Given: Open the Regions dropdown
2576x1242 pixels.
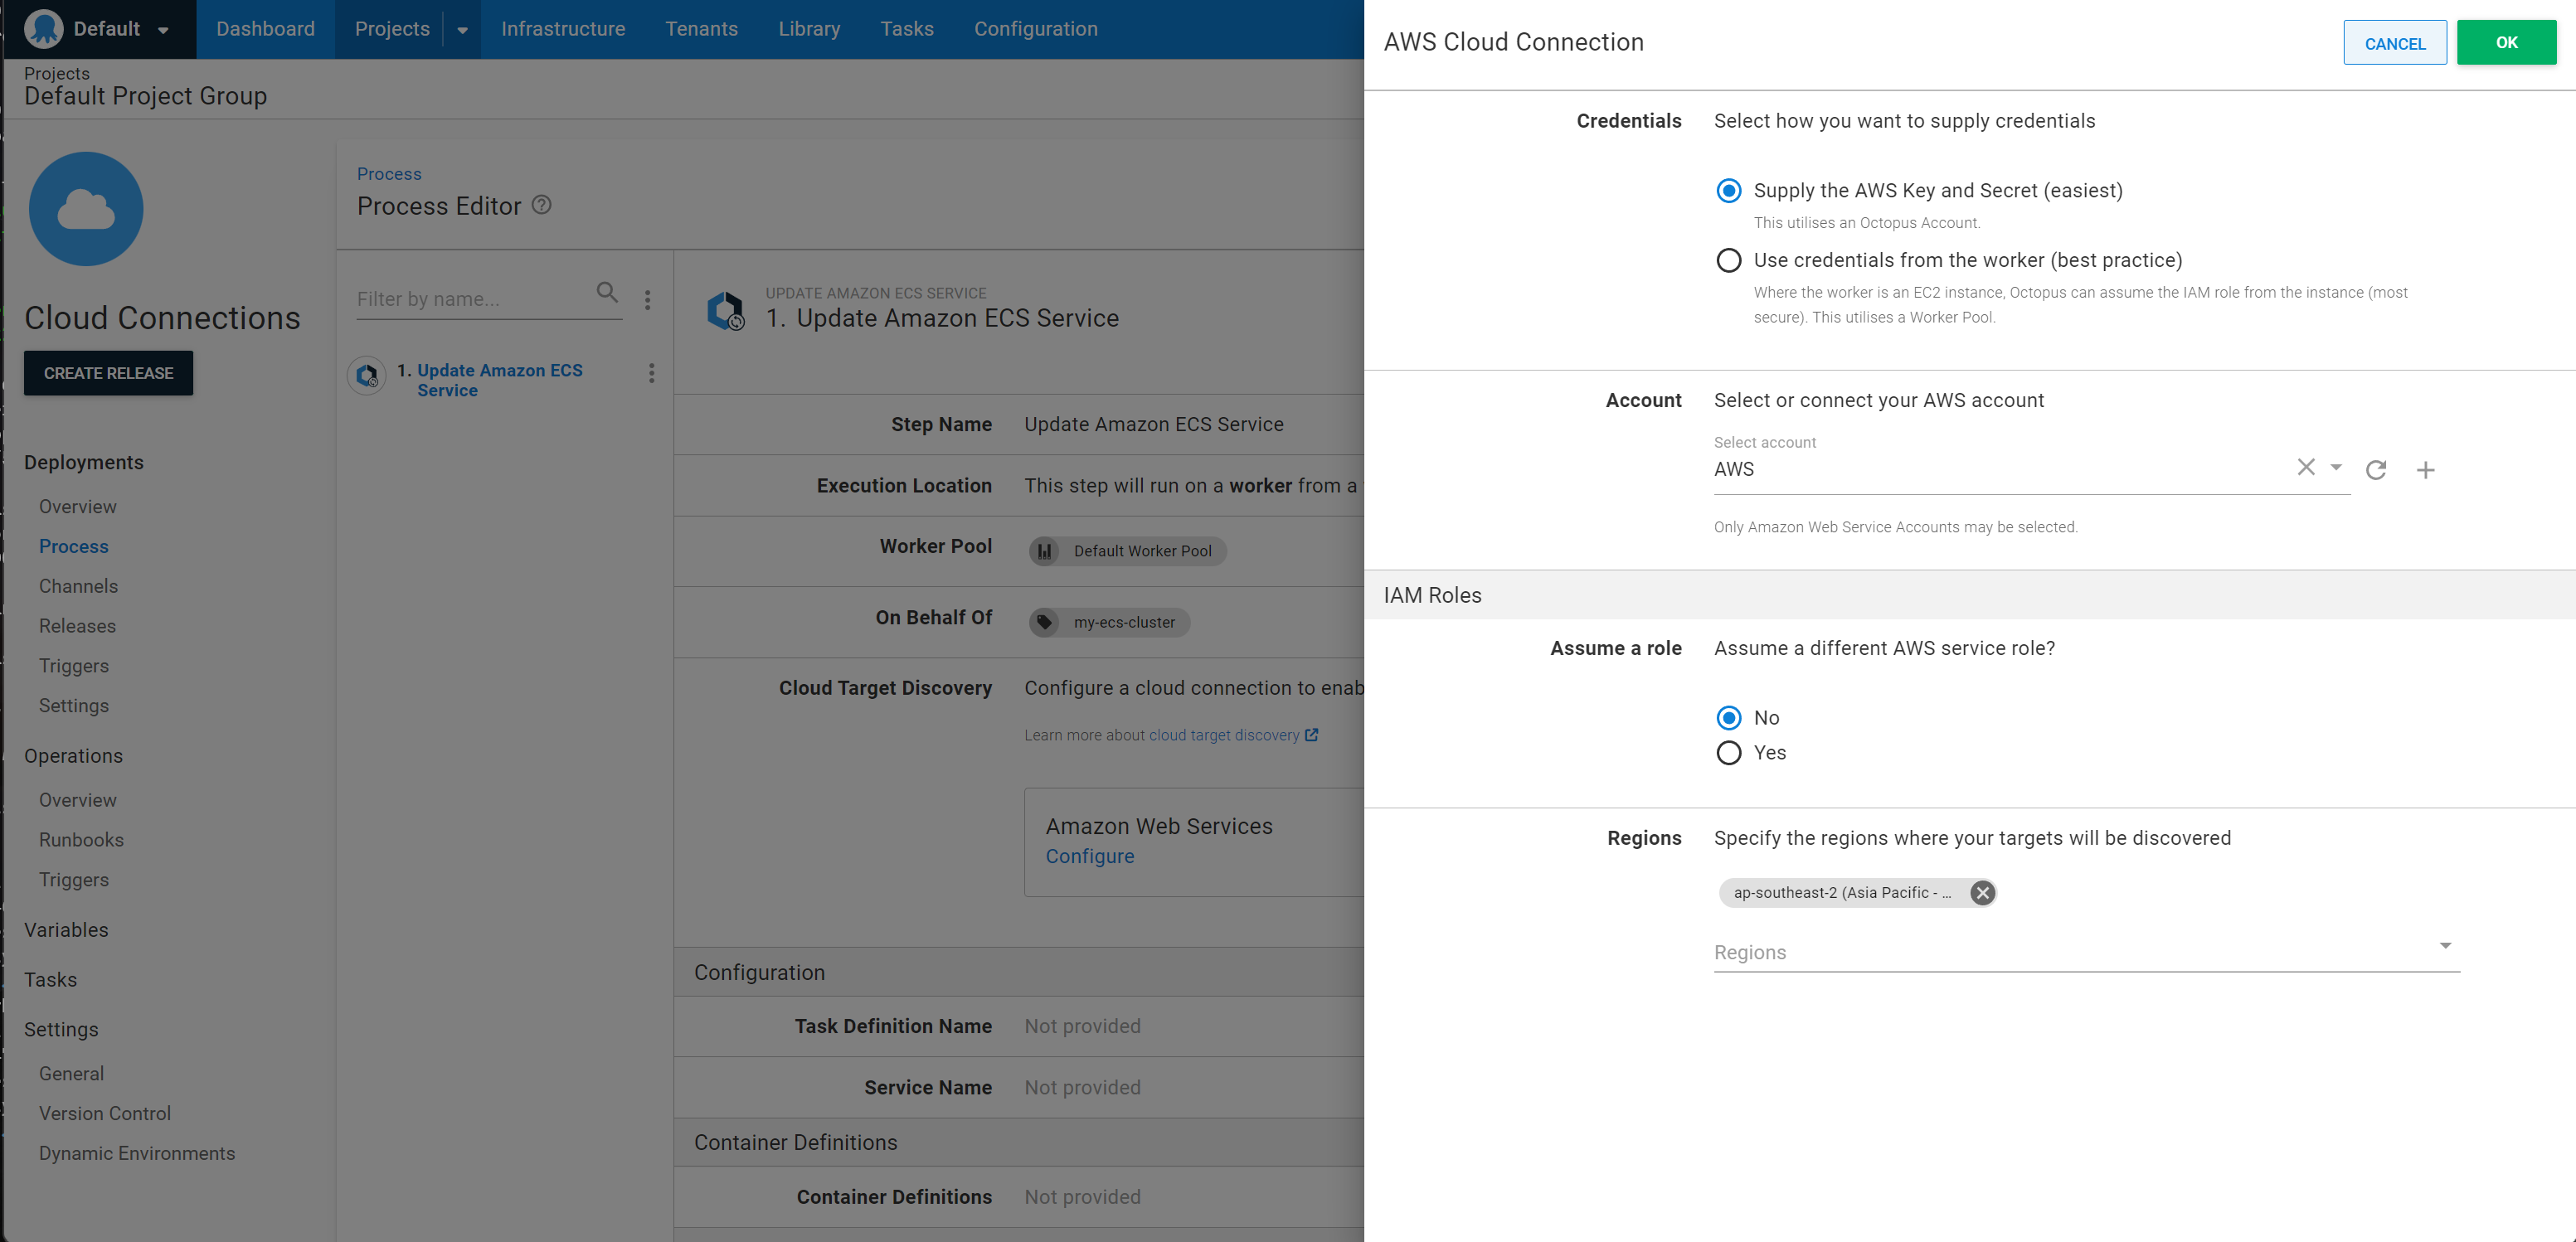Looking at the screenshot, I should point(2087,952).
